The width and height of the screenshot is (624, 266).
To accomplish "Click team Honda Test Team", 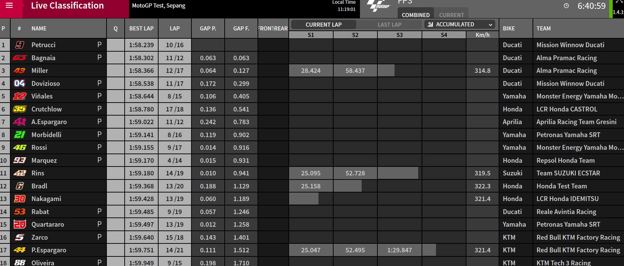I will pyautogui.click(x=562, y=186).
